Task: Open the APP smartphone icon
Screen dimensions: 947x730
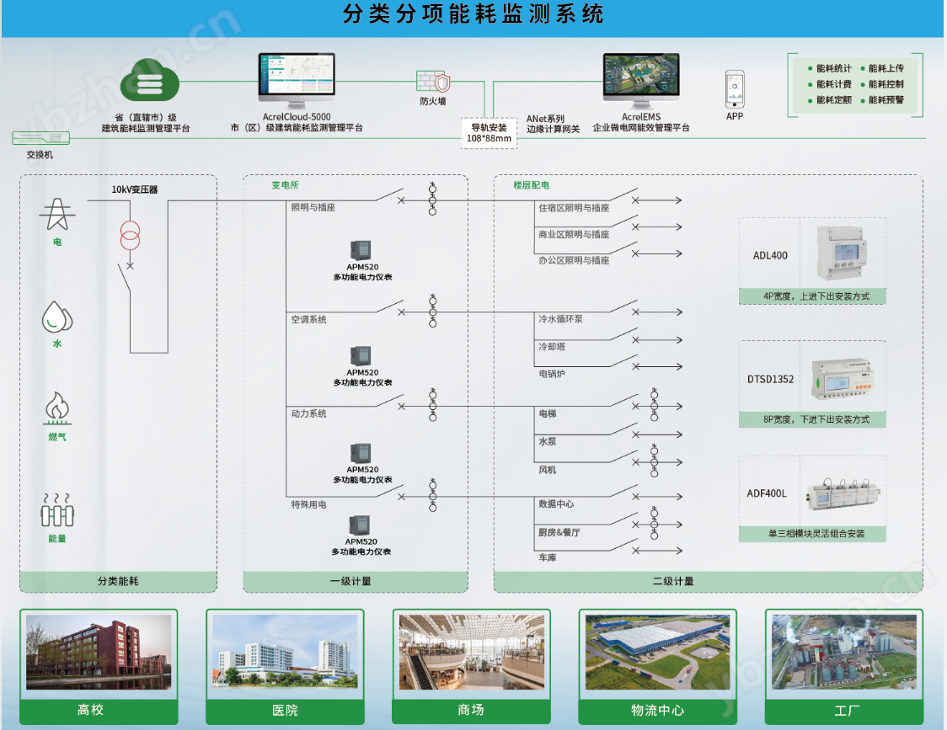Action: tap(734, 89)
